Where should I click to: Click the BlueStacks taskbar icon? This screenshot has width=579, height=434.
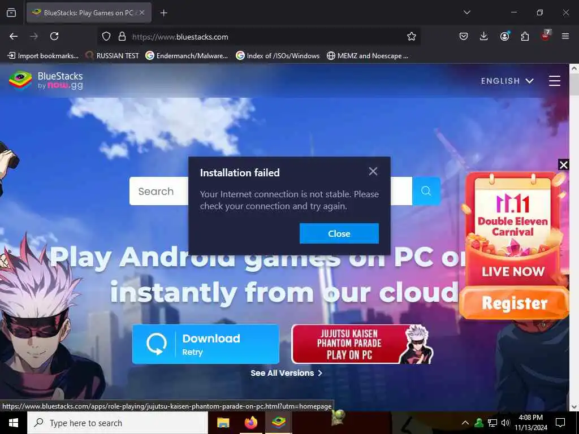coord(279,423)
